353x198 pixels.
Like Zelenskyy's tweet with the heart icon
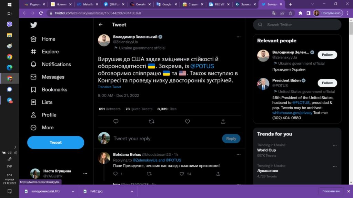[x=187, y=121]
